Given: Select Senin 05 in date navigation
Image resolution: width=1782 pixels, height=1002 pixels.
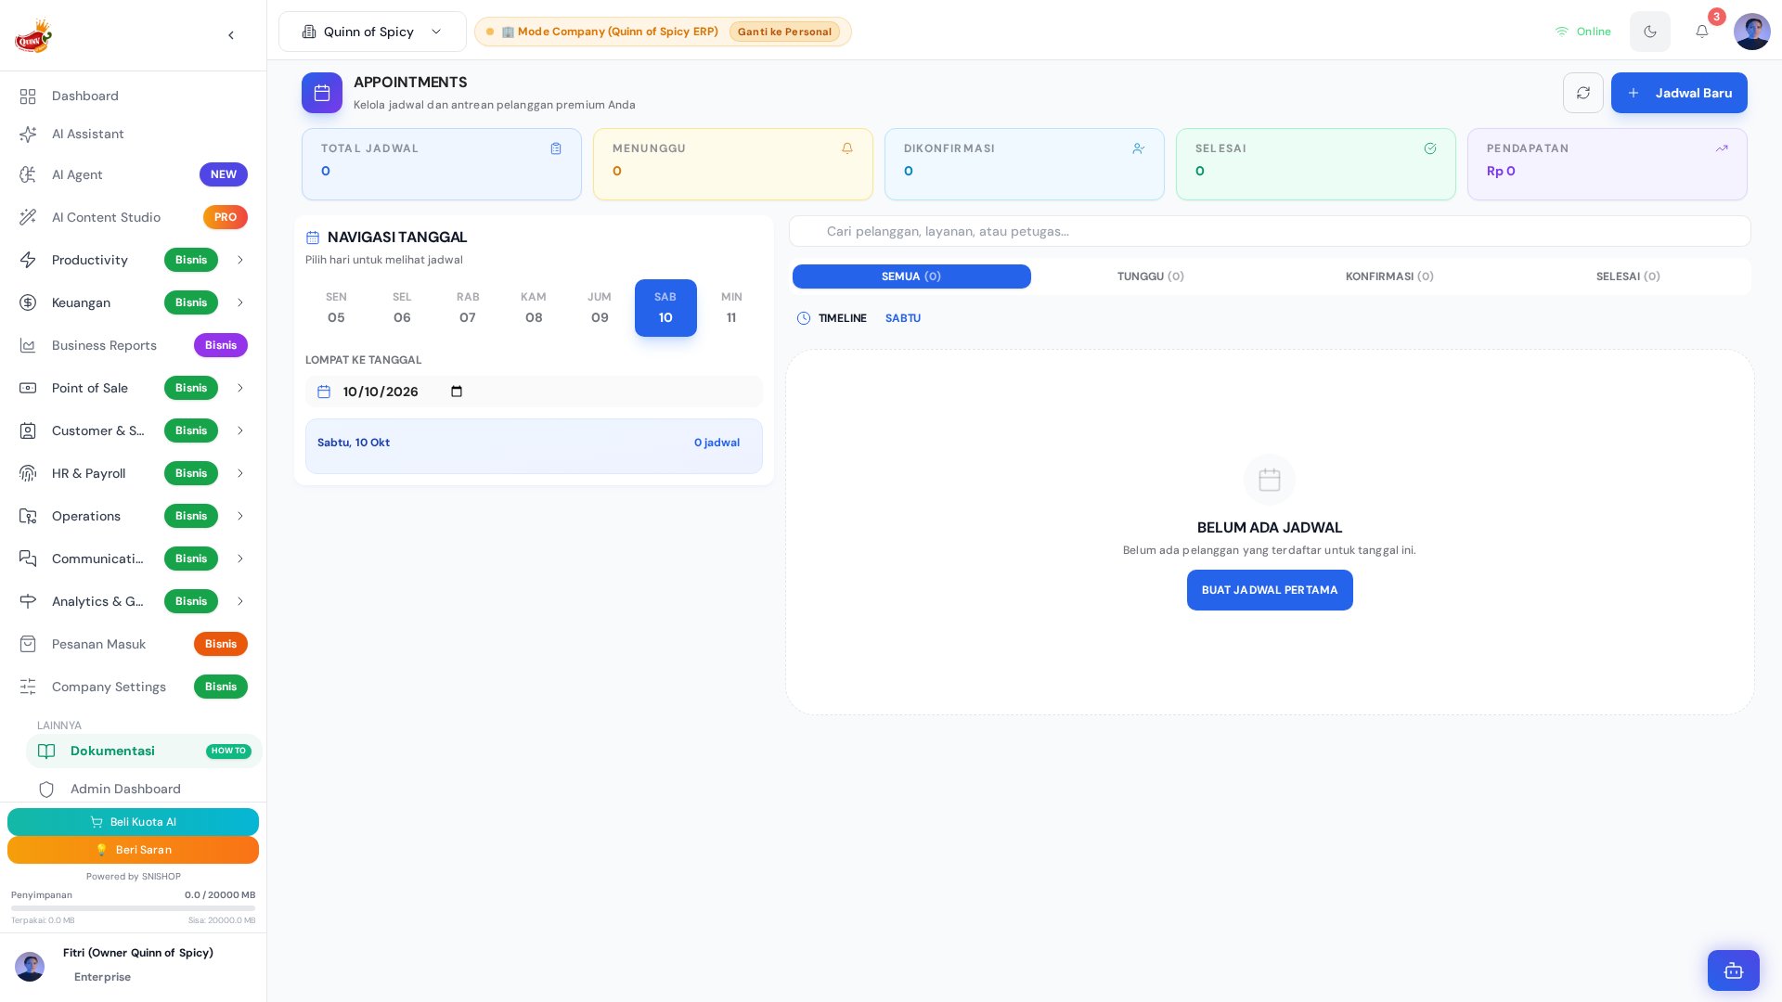Looking at the screenshot, I should point(336,308).
